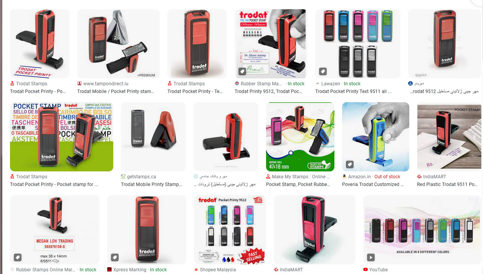The image size is (483, 274).
Task: Open the 47x18 mm Make My Stamps thumbnail
Action: click(300, 137)
